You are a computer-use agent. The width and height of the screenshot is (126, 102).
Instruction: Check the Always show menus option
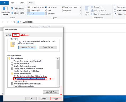pos(12,64)
